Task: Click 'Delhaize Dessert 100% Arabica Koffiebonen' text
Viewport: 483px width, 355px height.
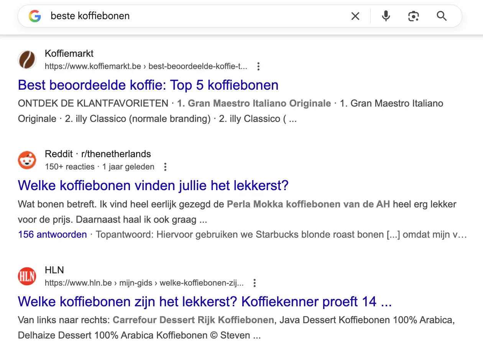Action: (x=113, y=335)
